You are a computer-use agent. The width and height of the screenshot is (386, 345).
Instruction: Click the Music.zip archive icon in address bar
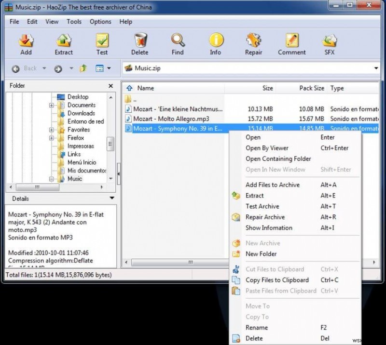(x=128, y=68)
